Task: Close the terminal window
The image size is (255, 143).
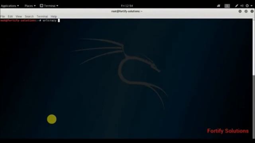Action: pos(252,11)
